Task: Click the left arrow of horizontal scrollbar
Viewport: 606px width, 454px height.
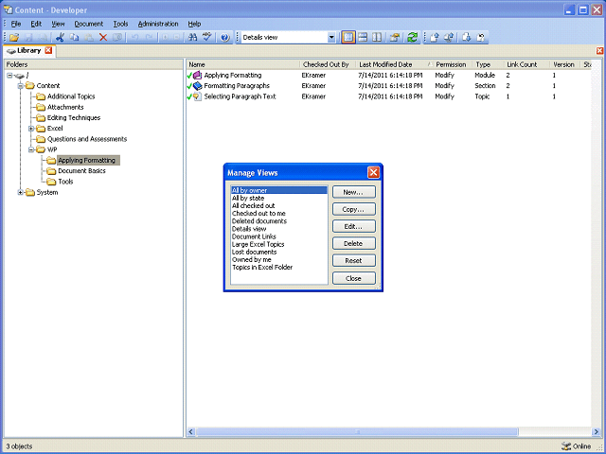Action: tap(191, 431)
